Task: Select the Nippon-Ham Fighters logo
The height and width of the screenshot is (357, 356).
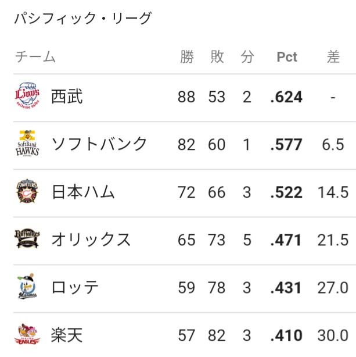Action: pyautogui.click(x=27, y=191)
